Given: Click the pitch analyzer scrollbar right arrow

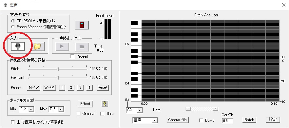Looking at the screenshot, I should pyautogui.click(x=215, y=109).
